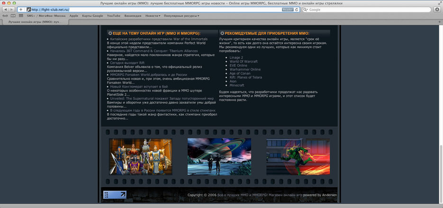
Task: Open the Unveiled: The Supernatural article link
Action: click(162, 99)
